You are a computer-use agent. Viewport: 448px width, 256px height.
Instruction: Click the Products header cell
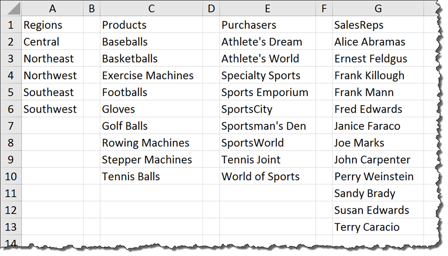[x=124, y=25]
